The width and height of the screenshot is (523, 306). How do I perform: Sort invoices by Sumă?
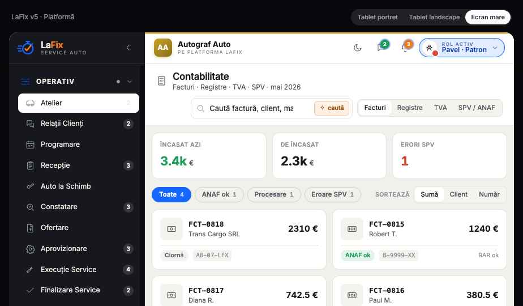pyautogui.click(x=429, y=194)
